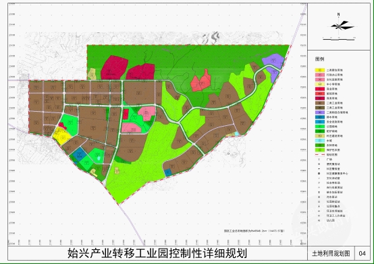Click the 图例 legend heading
374x264 pixels.
point(320,59)
